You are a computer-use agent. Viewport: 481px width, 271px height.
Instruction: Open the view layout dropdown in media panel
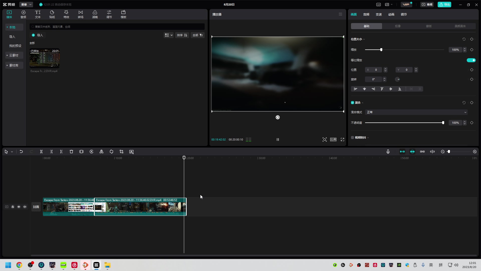[169, 35]
